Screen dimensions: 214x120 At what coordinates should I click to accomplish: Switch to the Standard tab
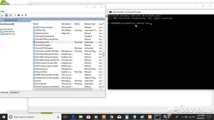pyautogui.click(x=14, y=92)
